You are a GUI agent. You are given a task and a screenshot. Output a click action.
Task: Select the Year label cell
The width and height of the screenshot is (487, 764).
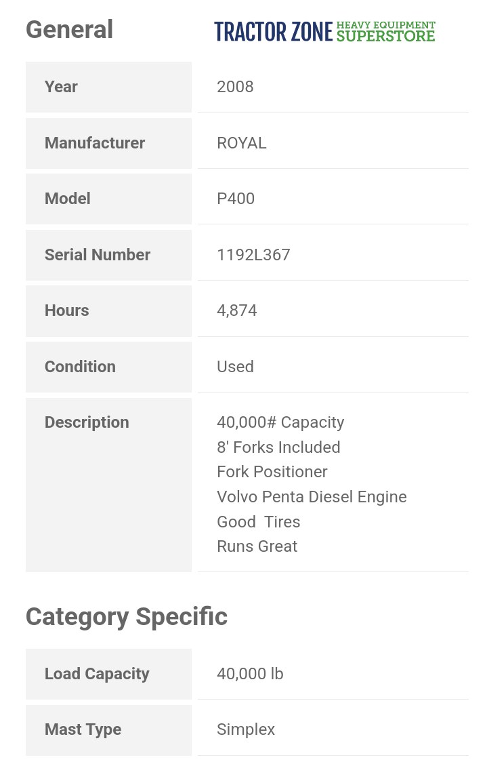[108, 87]
